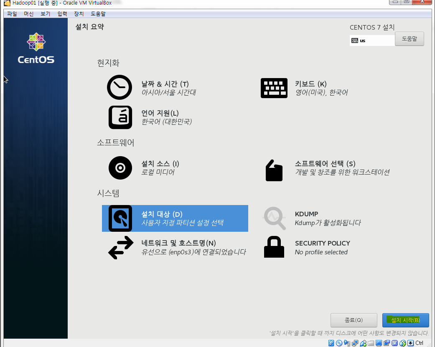
Task: Click the No profile selected text
Action: (321, 252)
